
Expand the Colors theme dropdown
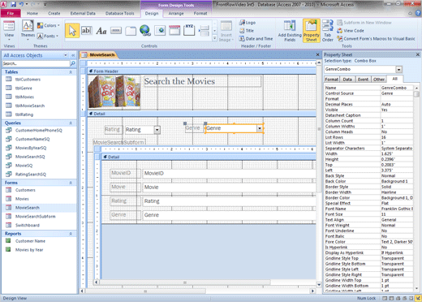point(49,25)
